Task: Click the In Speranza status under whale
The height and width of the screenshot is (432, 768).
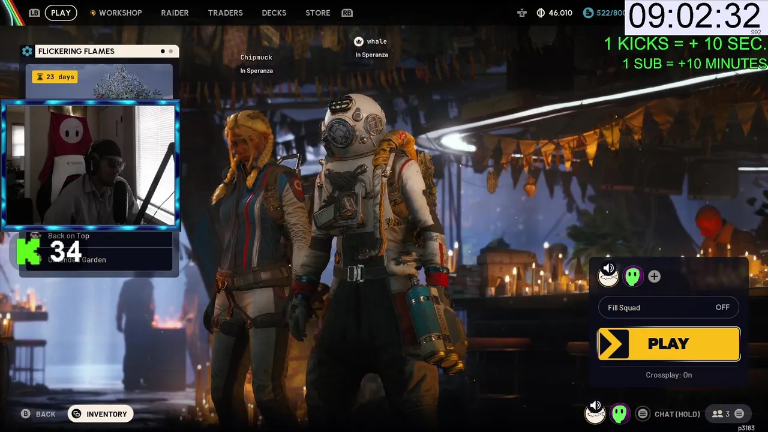Action: click(371, 55)
